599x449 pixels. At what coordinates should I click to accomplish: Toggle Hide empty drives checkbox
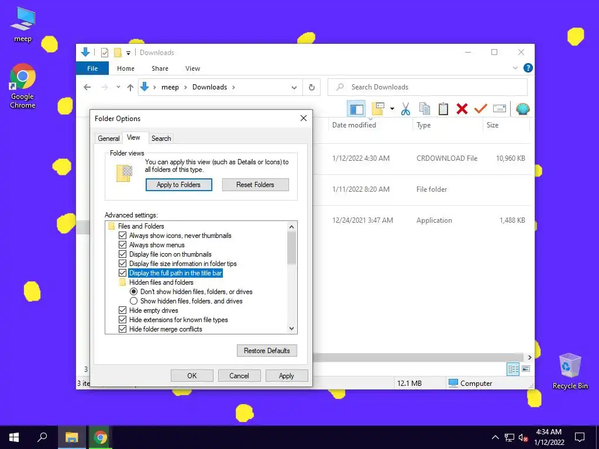123,310
